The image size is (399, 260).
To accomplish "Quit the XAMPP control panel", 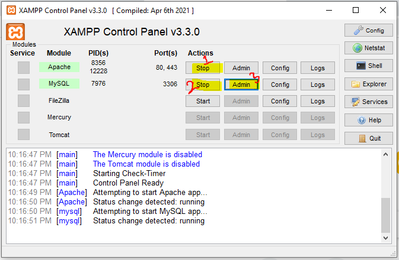I will pos(369,138).
